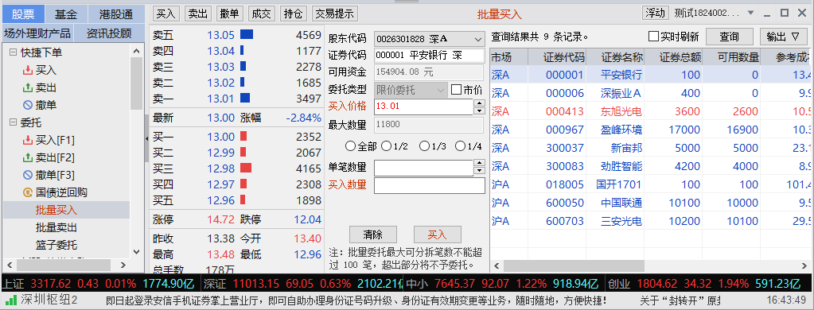The height and width of the screenshot is (310, 814).
Task: Click the red 买入 submit button in the form
Action: pyautogui.click(x=437, y=234)
